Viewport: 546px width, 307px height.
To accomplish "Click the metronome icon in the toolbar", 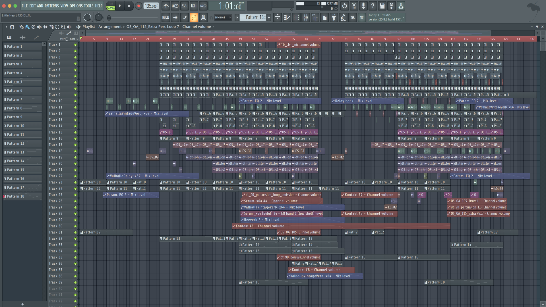I will click(x=166, y=6).
